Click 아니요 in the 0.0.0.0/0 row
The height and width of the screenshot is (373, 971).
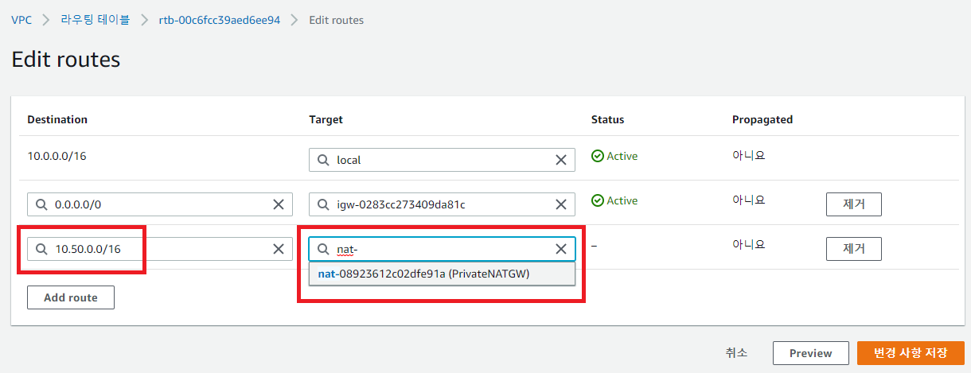[749, 200]
